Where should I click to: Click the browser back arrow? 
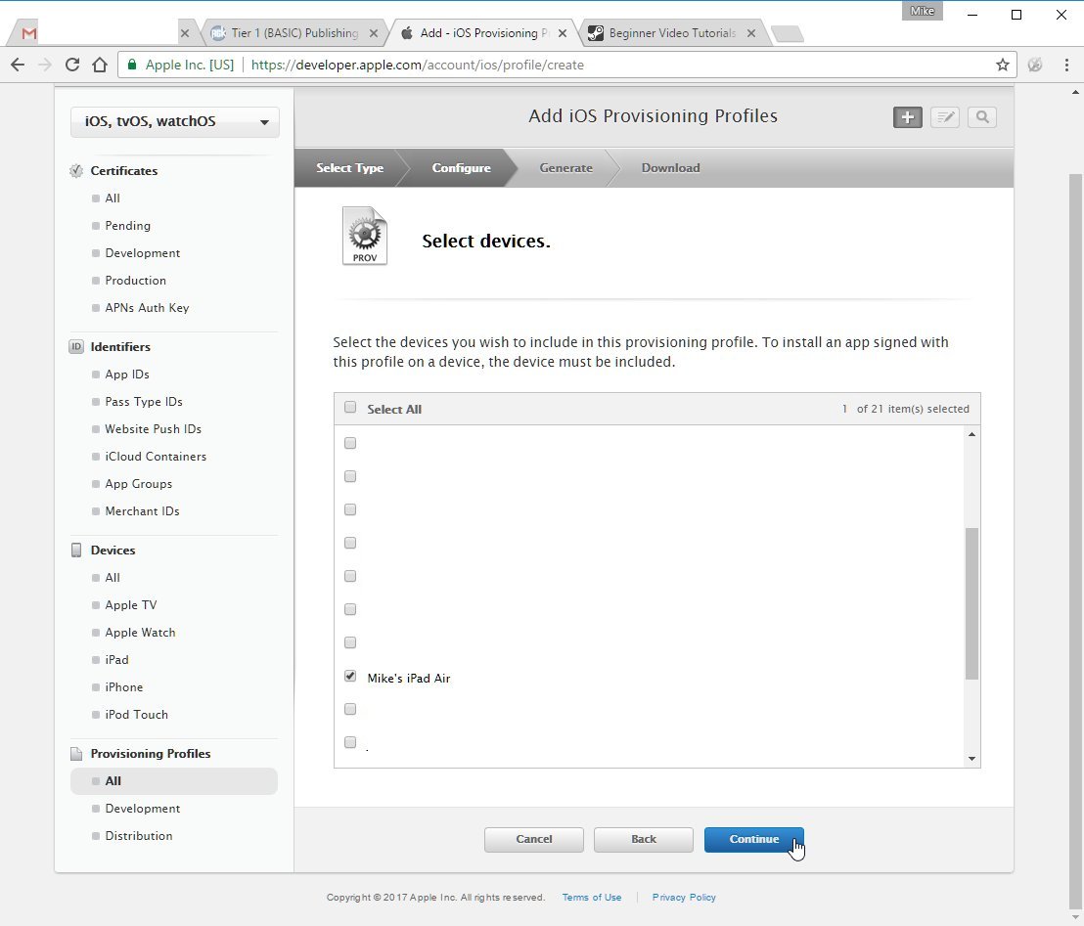click(x=18, y=65)
